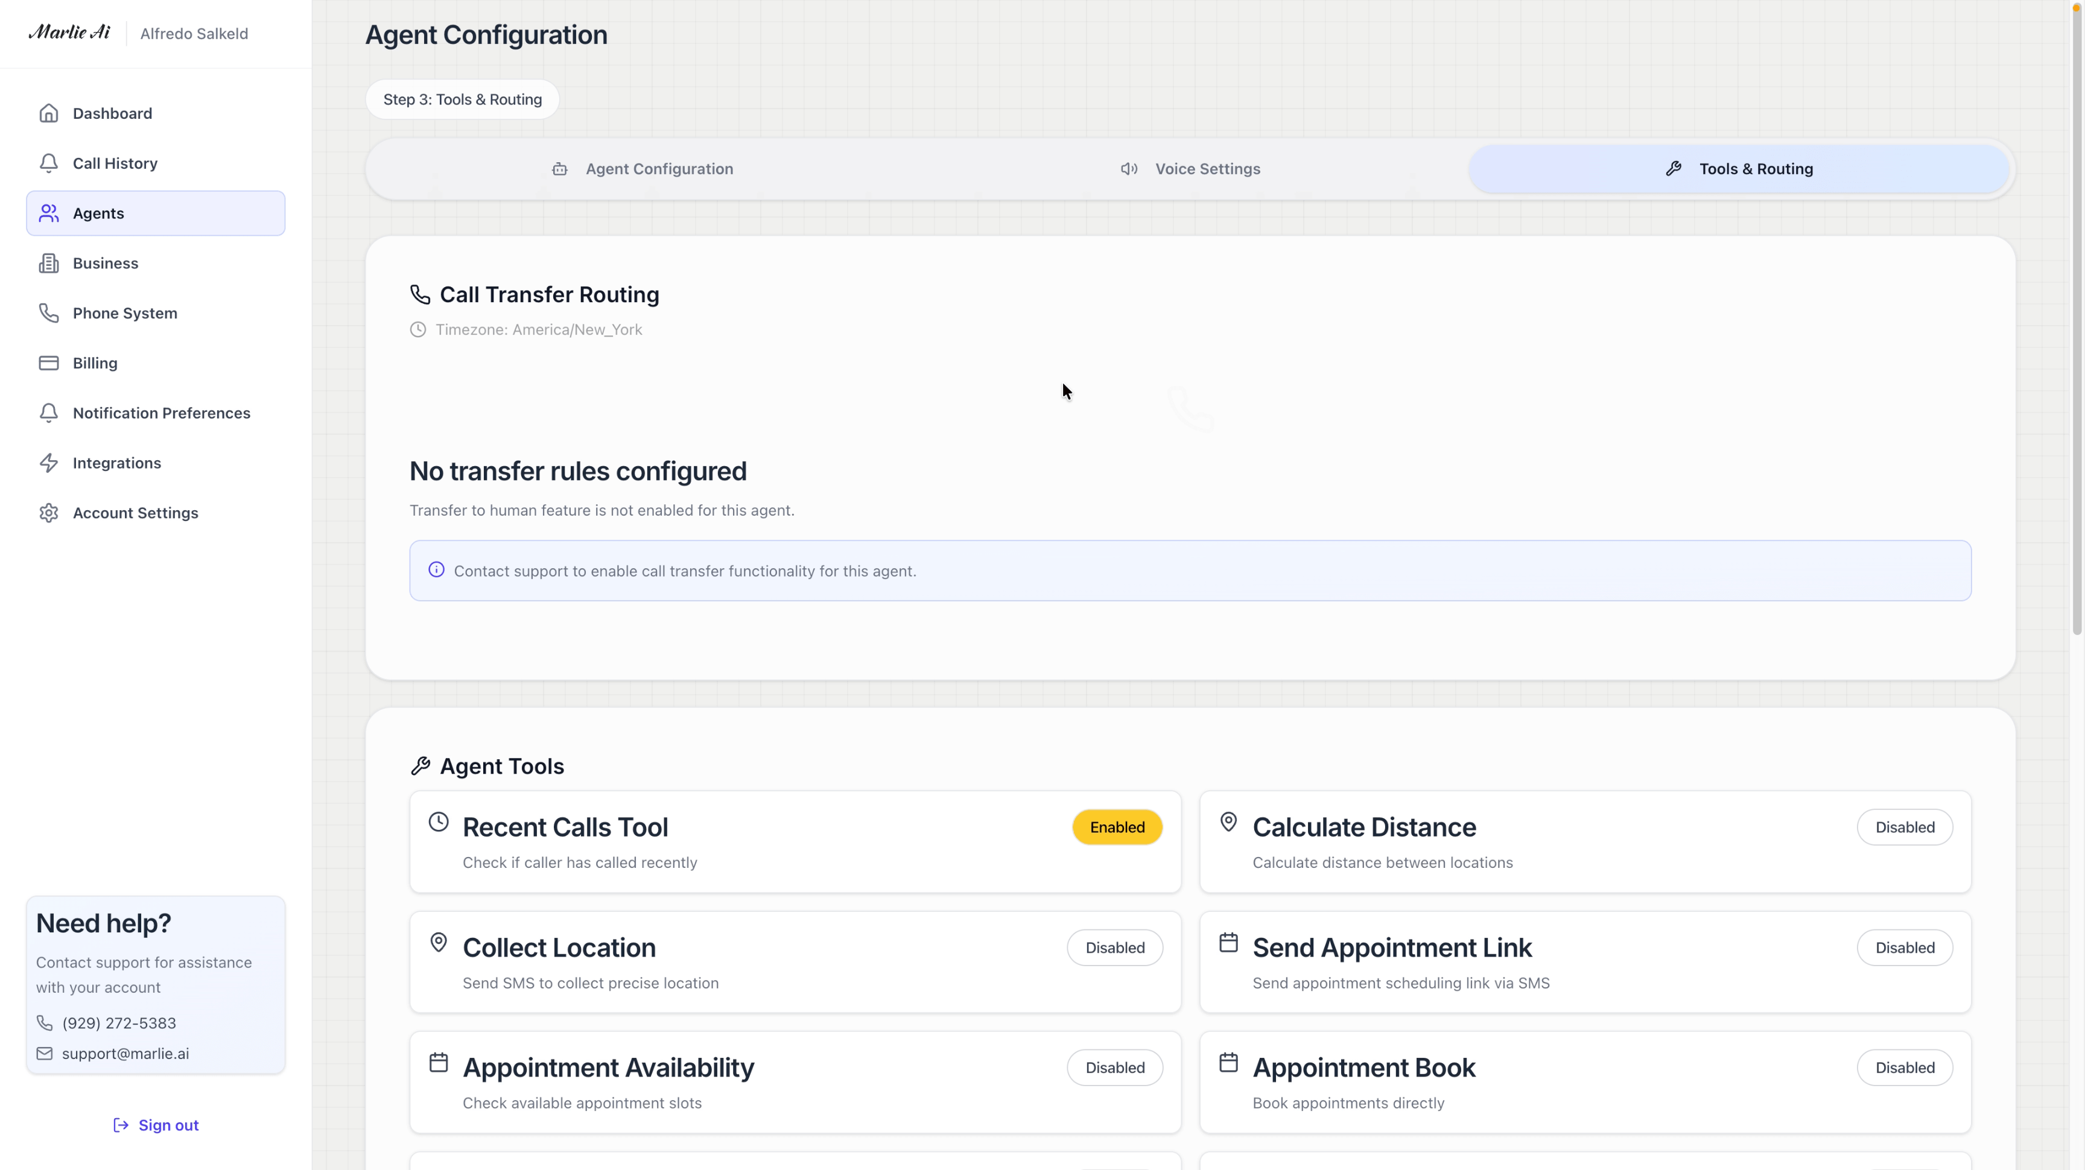This screenshot has height=1170, width=2085.
Task: Click the calendar icon on Appointment Availability
Action: (439, 1063)
